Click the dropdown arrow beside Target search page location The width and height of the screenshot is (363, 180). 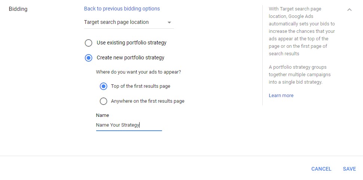click(x=169, y=22)
